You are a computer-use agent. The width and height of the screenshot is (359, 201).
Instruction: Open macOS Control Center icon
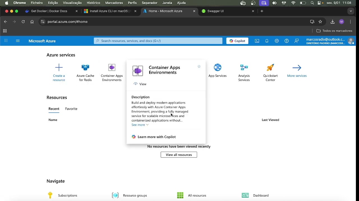319,3
